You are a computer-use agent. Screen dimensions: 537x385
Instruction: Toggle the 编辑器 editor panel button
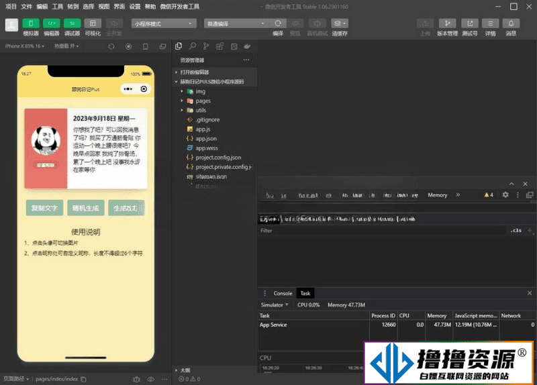pos(52,23)
